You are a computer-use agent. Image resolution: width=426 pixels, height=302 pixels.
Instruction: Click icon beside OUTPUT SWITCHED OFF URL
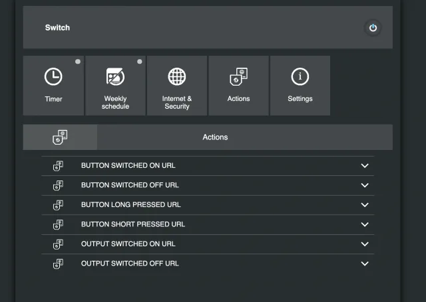58,264
